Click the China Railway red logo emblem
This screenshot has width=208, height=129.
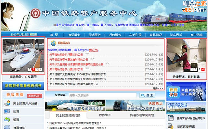[x=36, y=13]
